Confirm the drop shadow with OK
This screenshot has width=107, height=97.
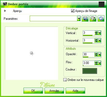click(x=33, y=91)
